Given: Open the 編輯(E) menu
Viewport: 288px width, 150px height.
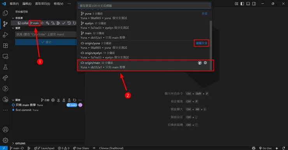Looking at the screenshot, I should [x=27, y=3].
